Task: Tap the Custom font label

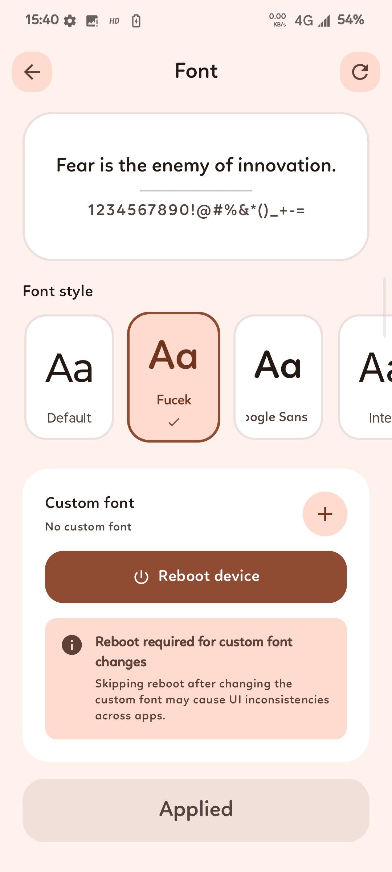Action: [x=90, y=503]
